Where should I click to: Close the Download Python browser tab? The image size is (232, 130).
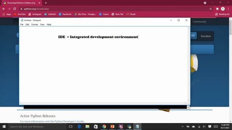(40, 3)
